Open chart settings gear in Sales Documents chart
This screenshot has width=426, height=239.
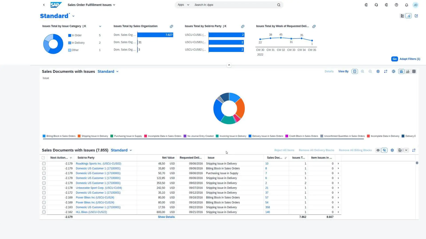click(x=378, y=71)
